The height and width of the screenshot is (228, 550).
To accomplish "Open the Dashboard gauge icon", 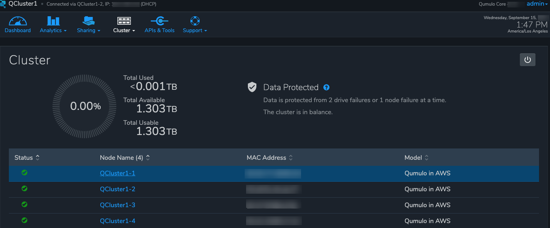I will click(x=18, y=21).
